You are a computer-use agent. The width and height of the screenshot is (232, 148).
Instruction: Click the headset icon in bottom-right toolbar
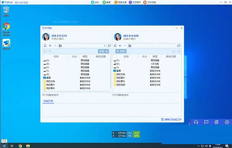point(196,122)
